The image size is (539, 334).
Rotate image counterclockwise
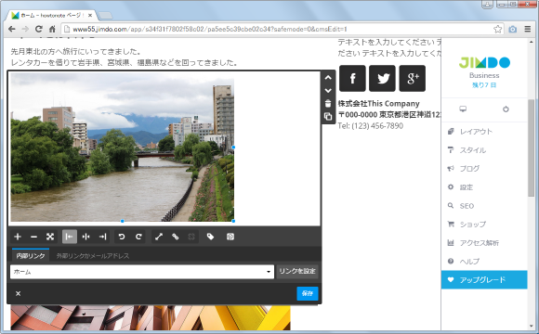pyautogui.click(x=122, y=237)
